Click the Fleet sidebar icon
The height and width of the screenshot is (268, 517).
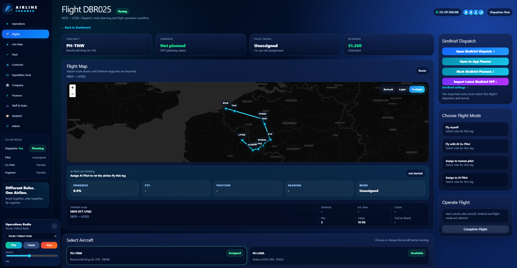7,55
